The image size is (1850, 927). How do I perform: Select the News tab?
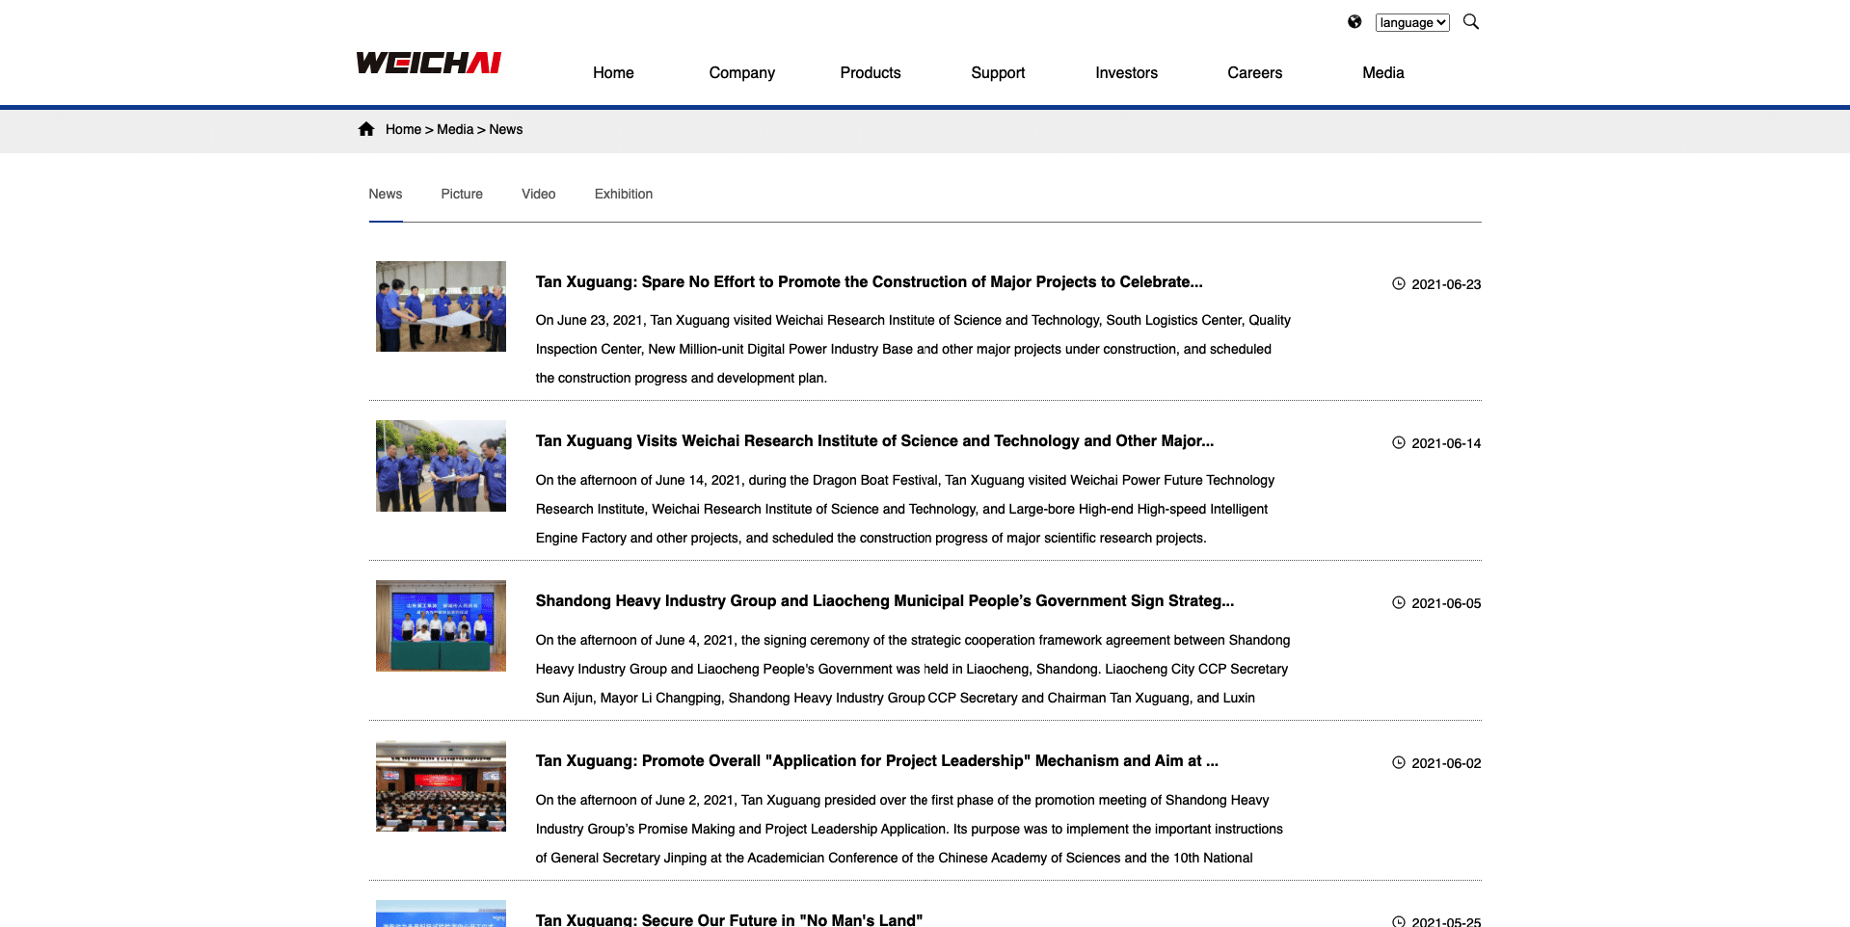(x=386, y=194)
